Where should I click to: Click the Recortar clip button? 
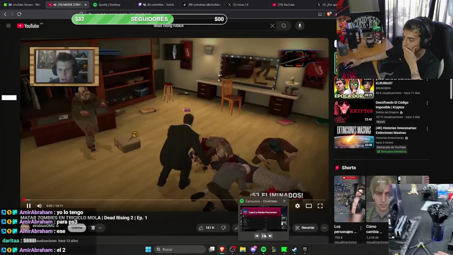click(305, 228)
